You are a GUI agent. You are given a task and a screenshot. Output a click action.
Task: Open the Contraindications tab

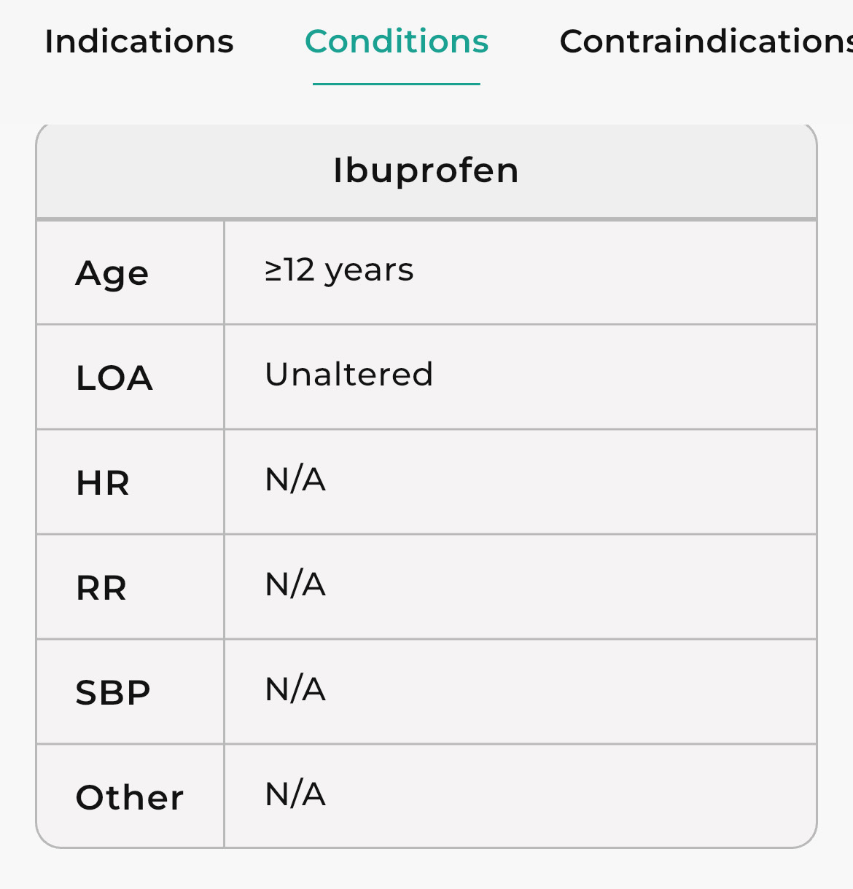coord(705,42)
